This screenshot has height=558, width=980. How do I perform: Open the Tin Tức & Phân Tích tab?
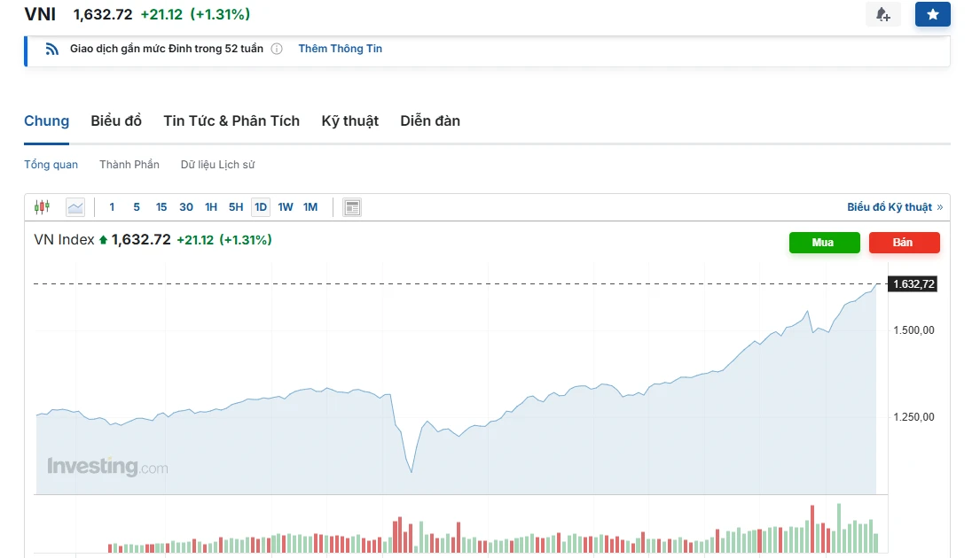pos(231,120)
